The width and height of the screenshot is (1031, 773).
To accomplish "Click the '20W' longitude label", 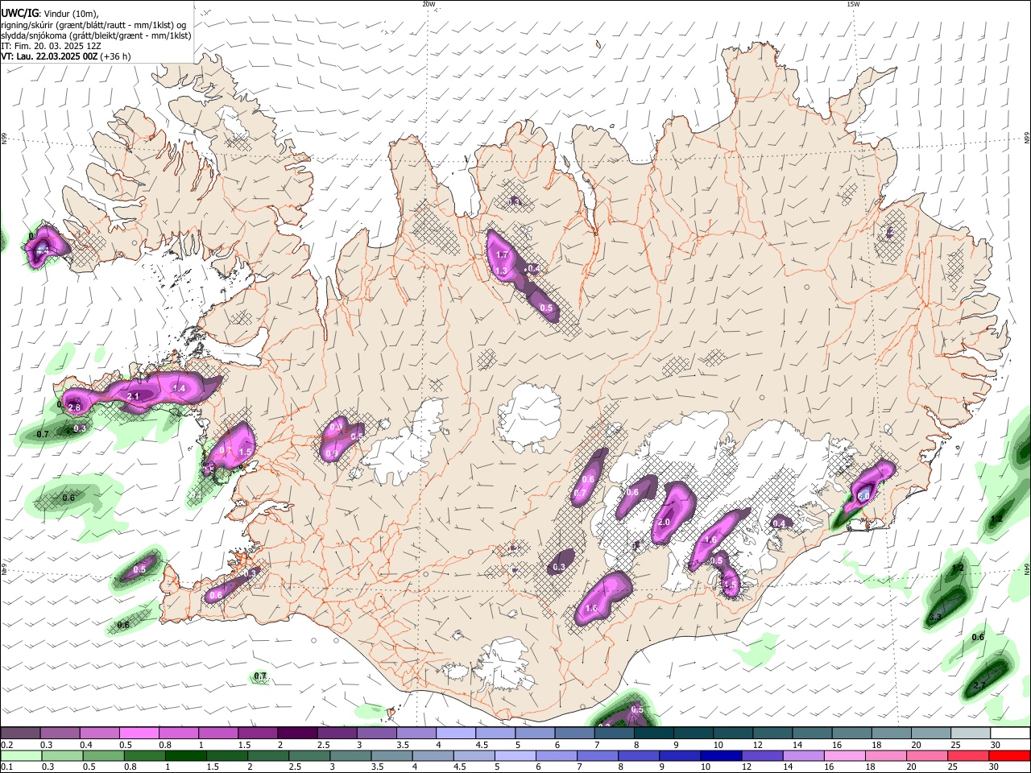I will [429, 4].
